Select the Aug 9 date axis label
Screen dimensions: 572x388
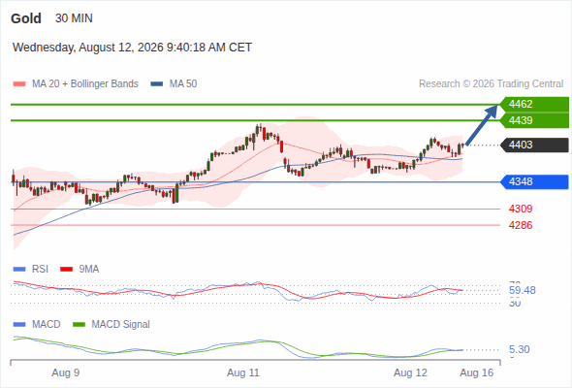click(66, 373)
